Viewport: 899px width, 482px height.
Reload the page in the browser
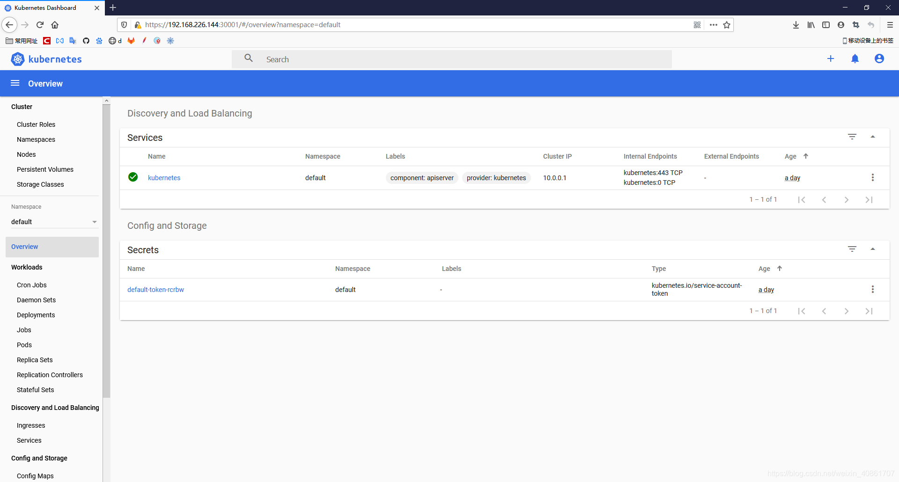(40, 25)
